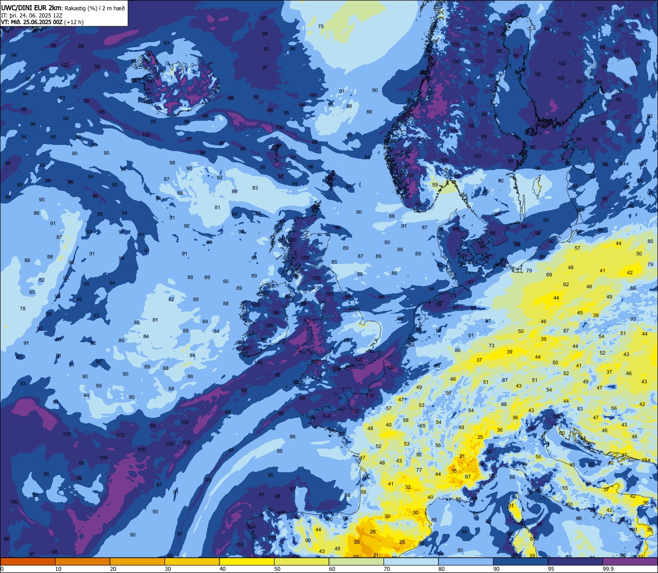Screen dimensions: 658x573
Task: Click the "73" humidity value over Germany
Action: pyautogui.click(x=491, y=346)
